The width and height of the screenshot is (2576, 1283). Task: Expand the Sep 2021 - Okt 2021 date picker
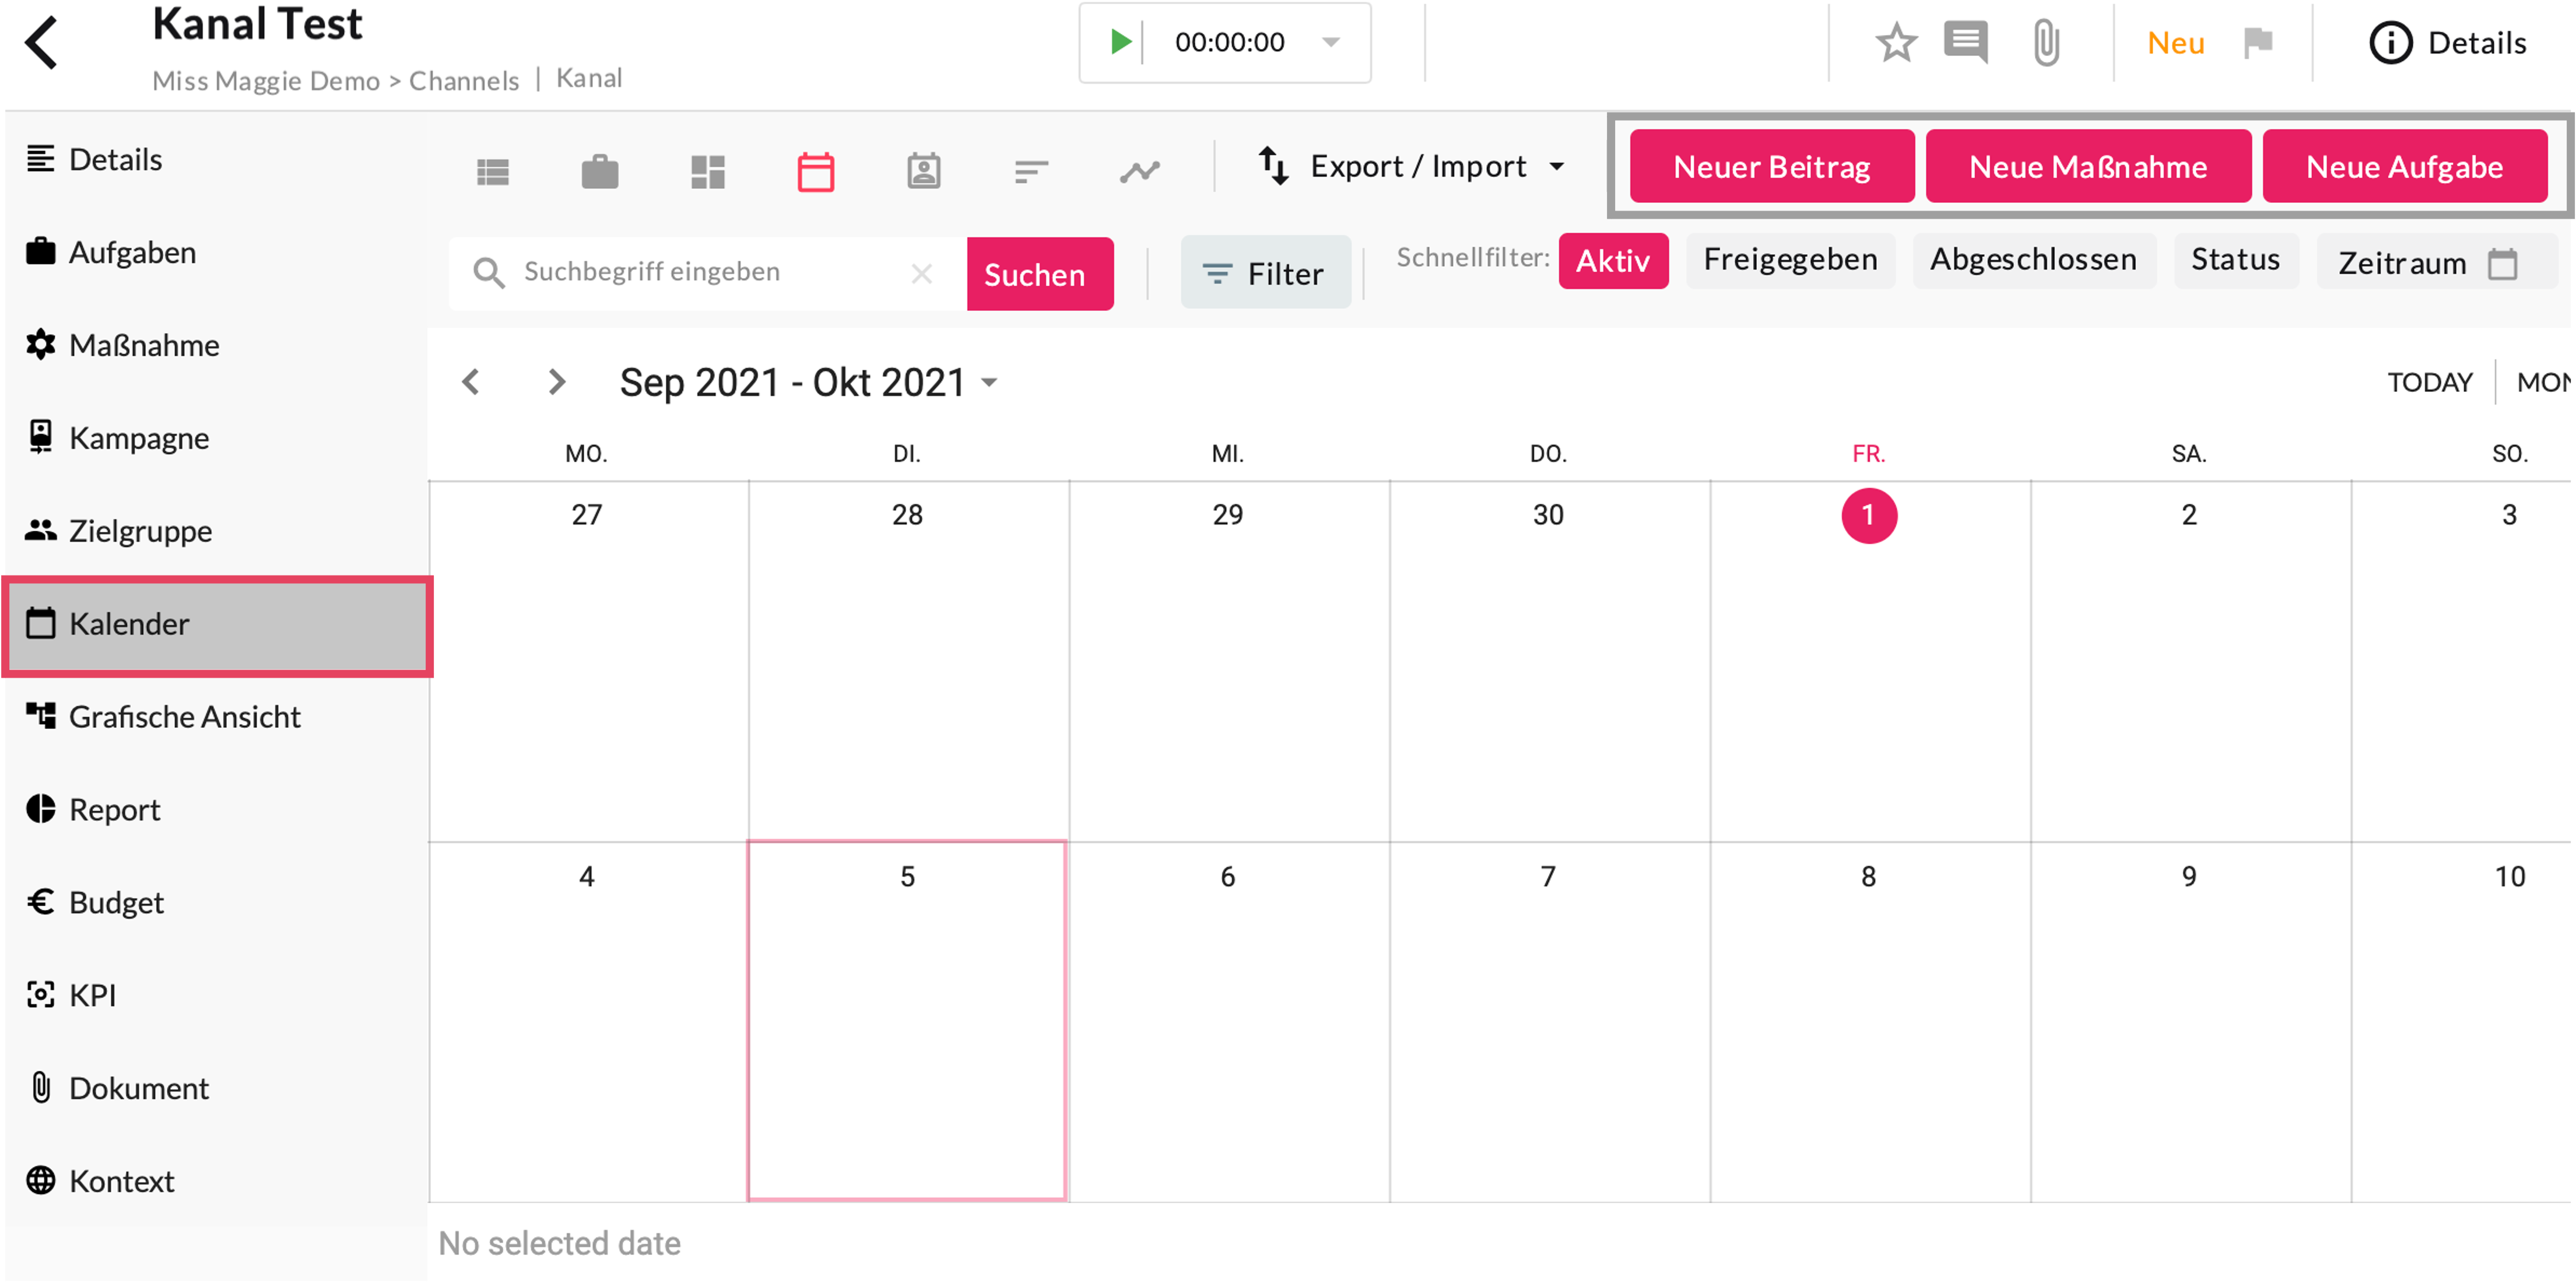click(808, 382)
